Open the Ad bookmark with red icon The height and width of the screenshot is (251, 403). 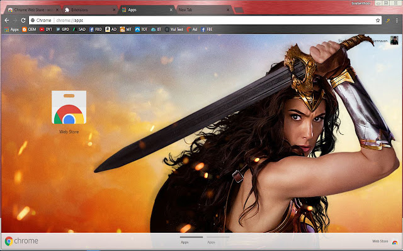(x=192, y=29)
